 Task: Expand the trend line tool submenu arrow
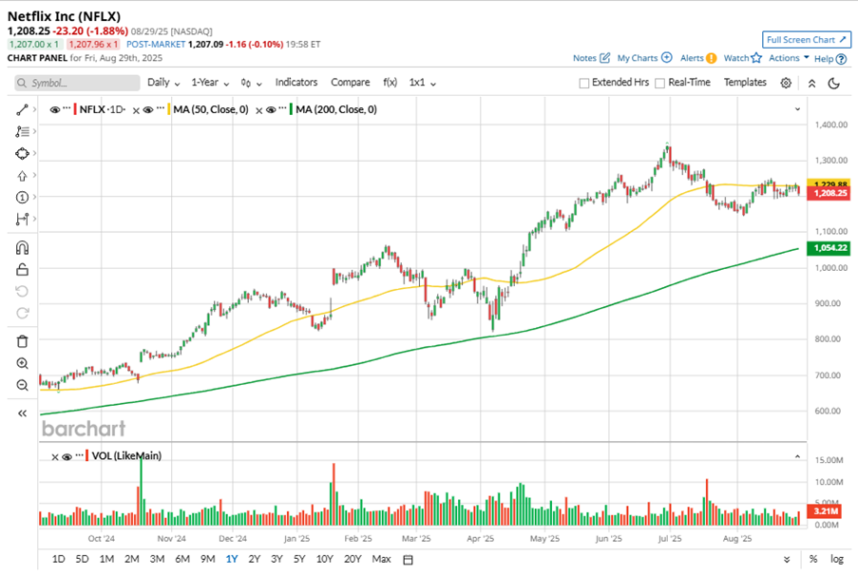34,109
